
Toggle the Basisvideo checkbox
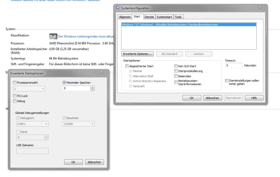(x=176, y=76)
